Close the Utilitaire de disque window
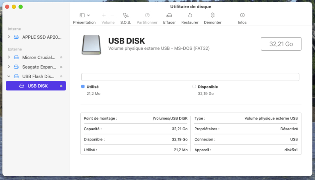Image resolution: width=315 pixels, height=180 pixels. click(x=7, y=7)
